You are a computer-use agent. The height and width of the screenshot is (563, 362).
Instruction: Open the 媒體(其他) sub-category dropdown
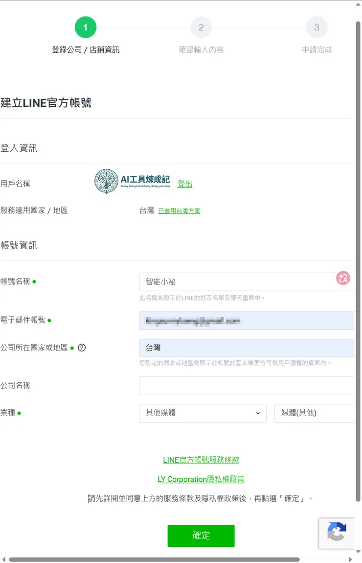[314, 413]
